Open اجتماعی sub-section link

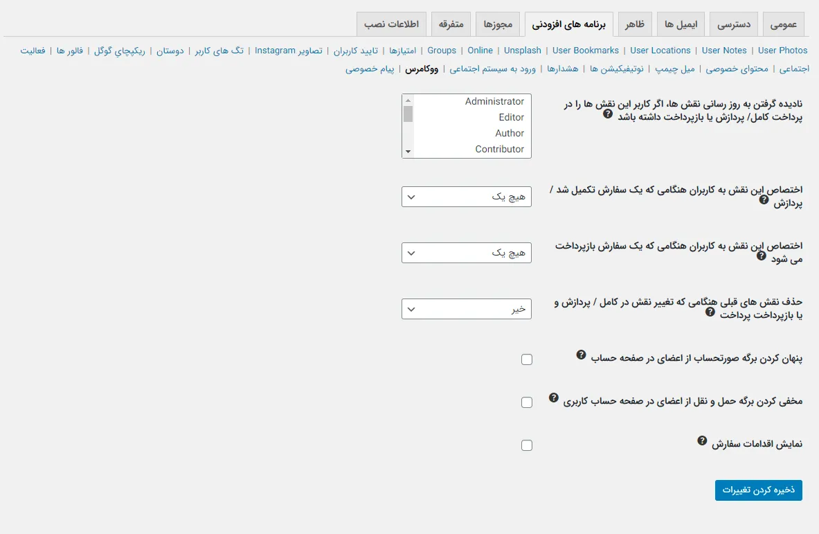[794, 69]
